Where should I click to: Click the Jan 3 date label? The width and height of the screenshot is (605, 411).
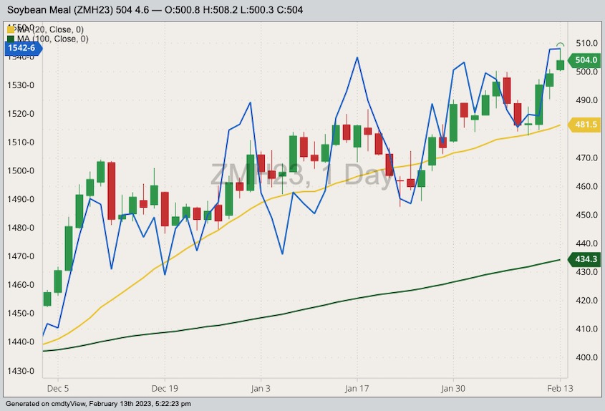click(x=261, y=388)
